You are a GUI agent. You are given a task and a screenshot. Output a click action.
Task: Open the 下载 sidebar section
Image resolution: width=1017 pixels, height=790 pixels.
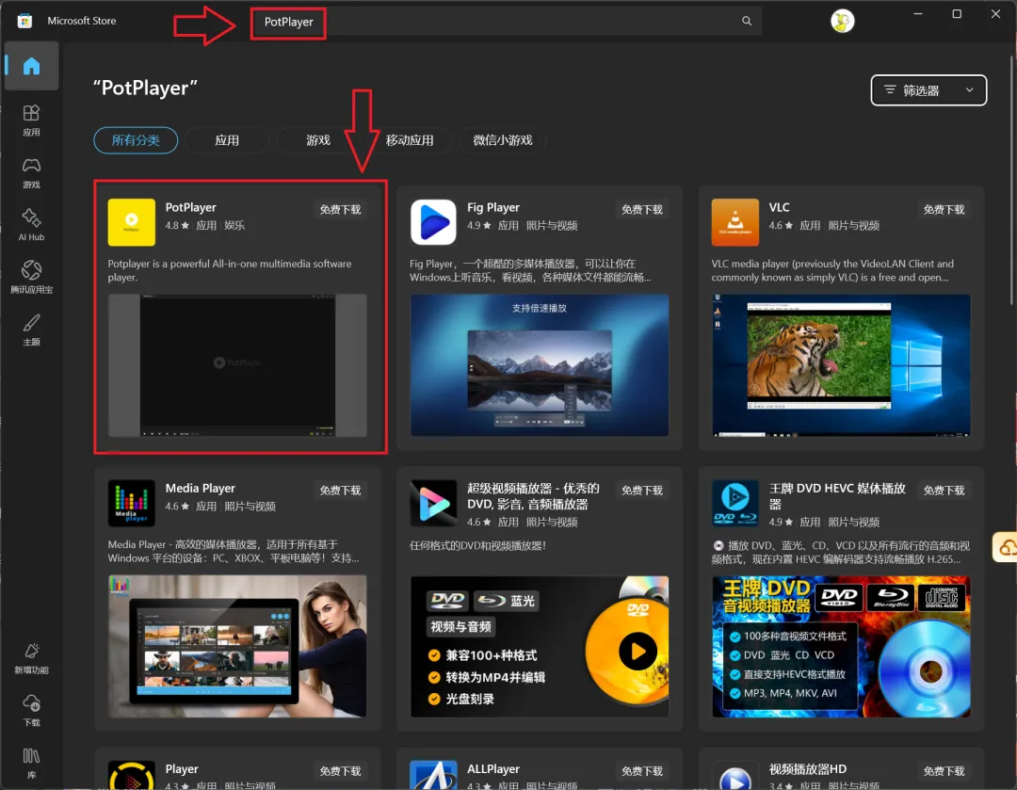pyautogui.click(x=31, y=711)
